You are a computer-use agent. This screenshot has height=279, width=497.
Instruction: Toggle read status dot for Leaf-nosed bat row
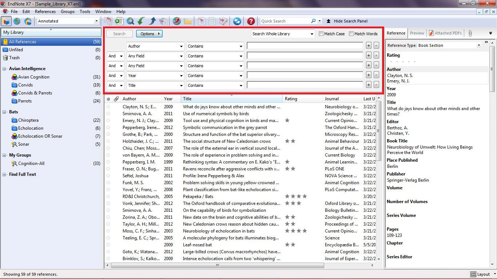coord(108,245)
